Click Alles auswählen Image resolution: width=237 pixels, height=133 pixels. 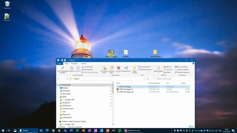181,67
